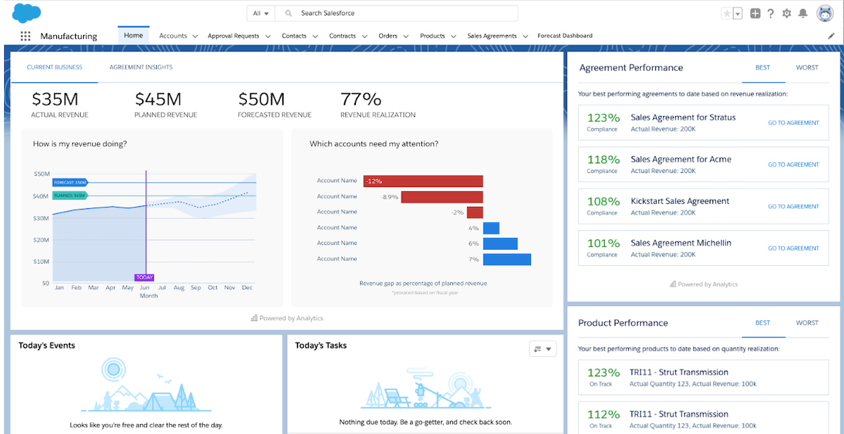Show Worst in Agreement Performance

[x=807, y=68]
